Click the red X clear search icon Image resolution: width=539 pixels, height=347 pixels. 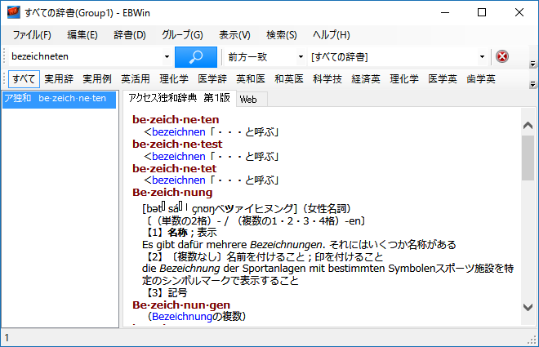(x=502, y=56)
